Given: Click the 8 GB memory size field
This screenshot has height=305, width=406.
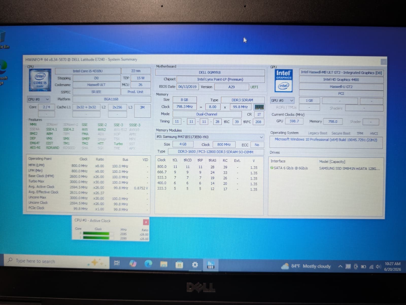Looking at the screenshot, I should 184,100.
